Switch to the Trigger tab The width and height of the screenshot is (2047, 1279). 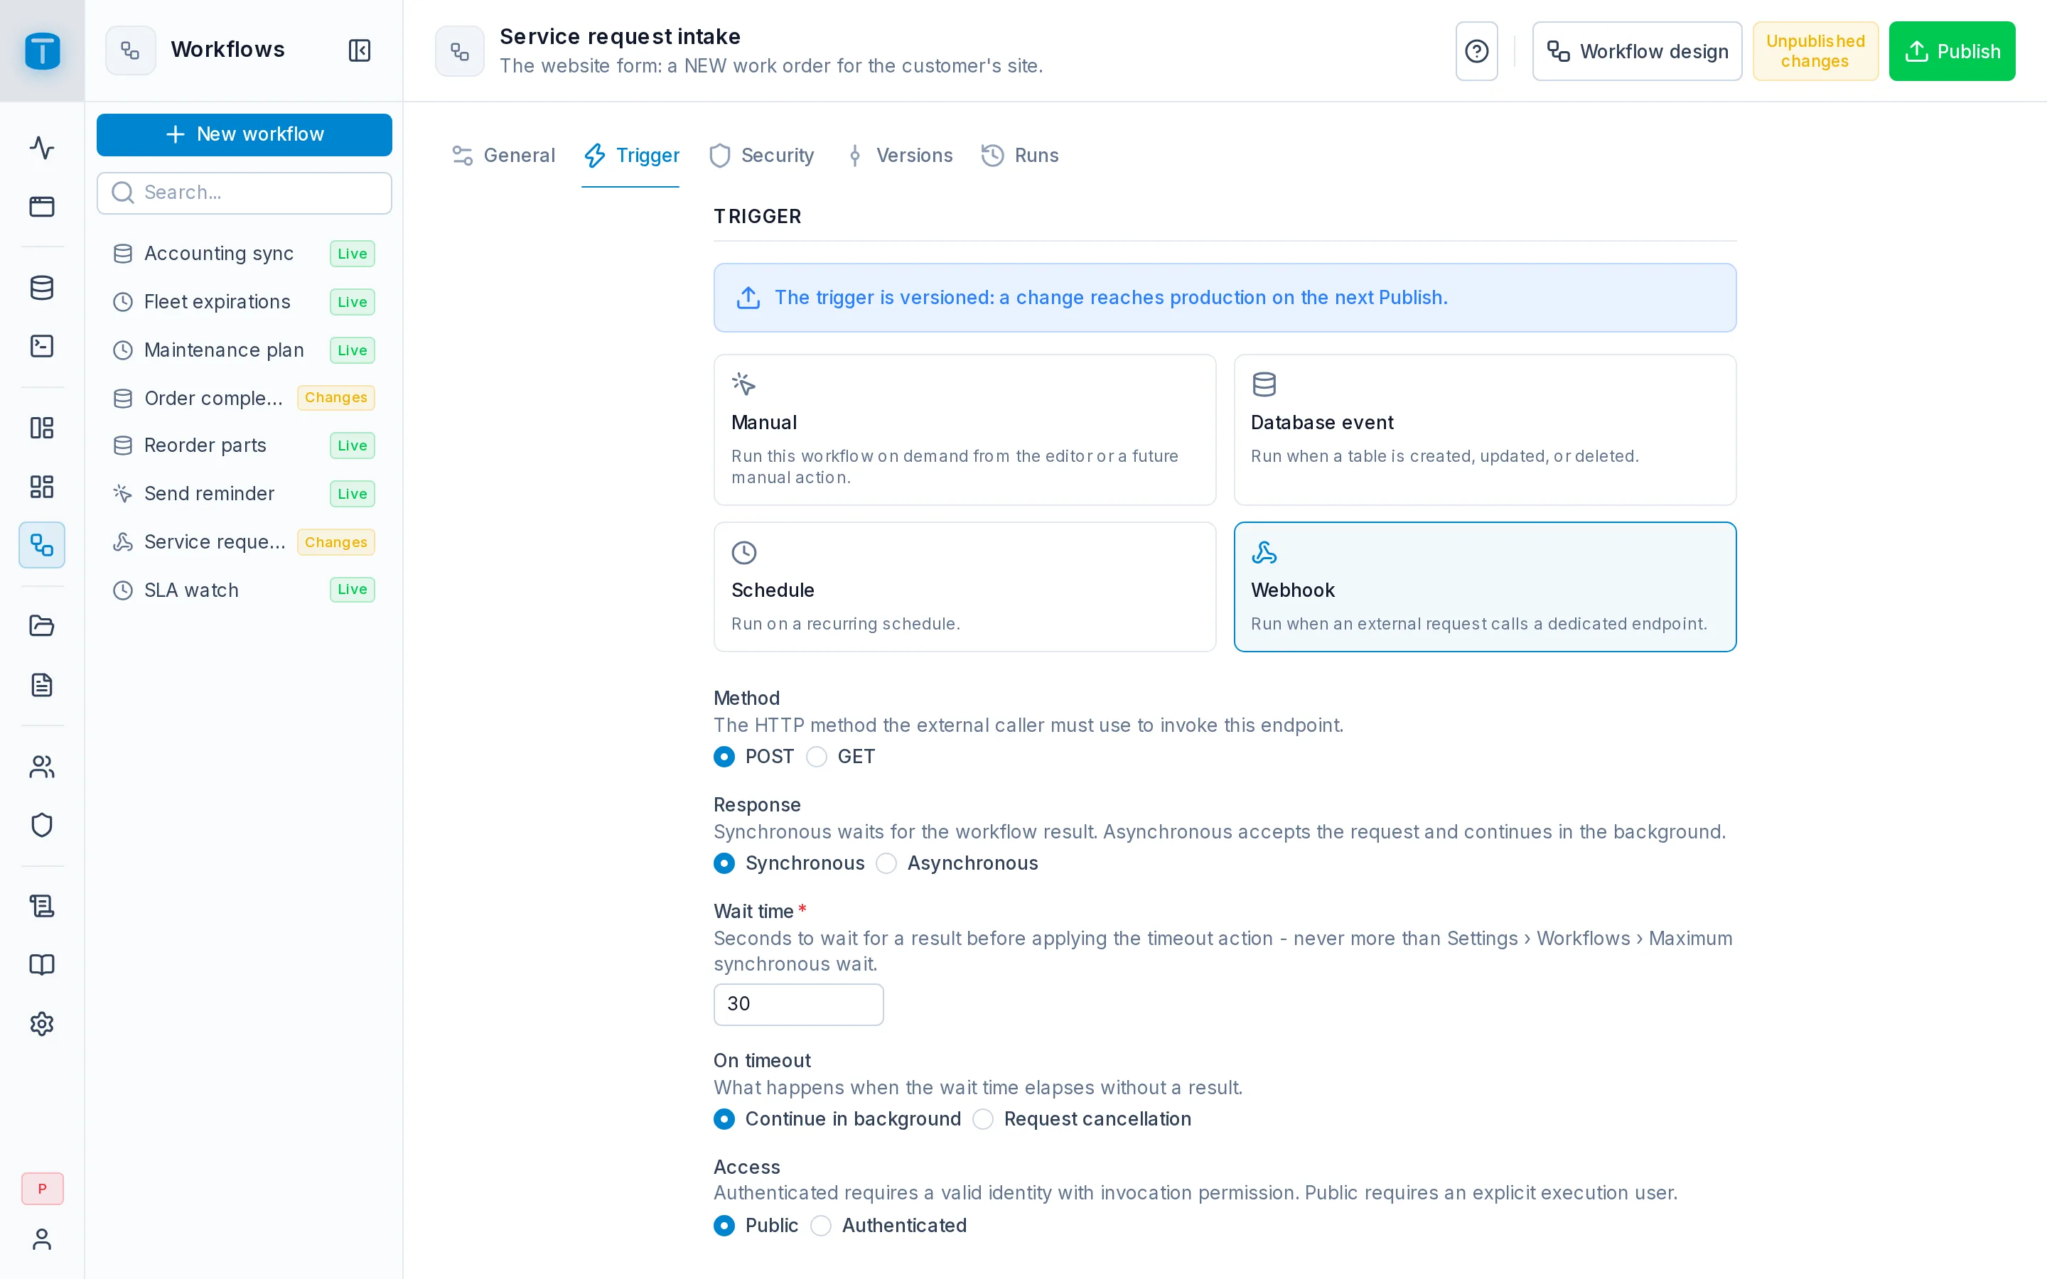coord(631,156)
